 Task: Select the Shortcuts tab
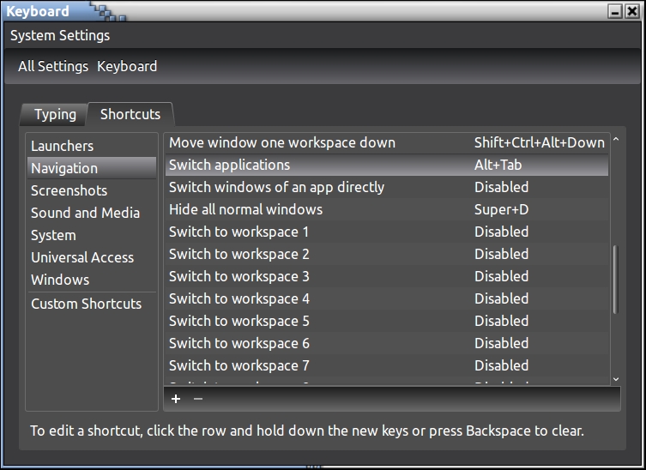pyautogui.click(x=130, y=114)
